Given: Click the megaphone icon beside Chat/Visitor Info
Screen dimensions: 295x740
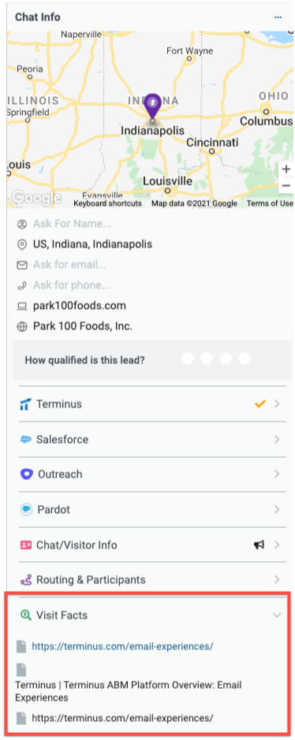Looking at the screenshot, I should [259, 545].
